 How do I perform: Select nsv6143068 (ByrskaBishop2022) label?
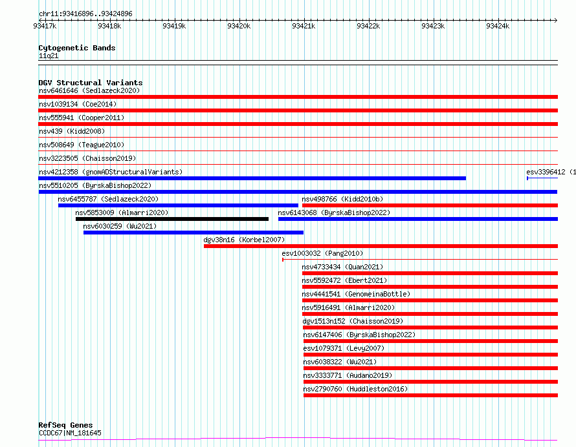point(334,213)
